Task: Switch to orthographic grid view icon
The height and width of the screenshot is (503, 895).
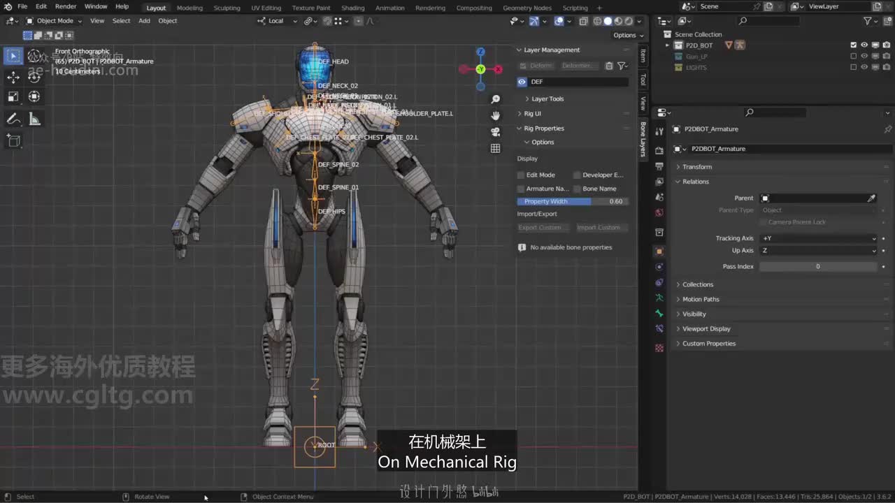Action: pyautogui.click(x=496, y=148)
